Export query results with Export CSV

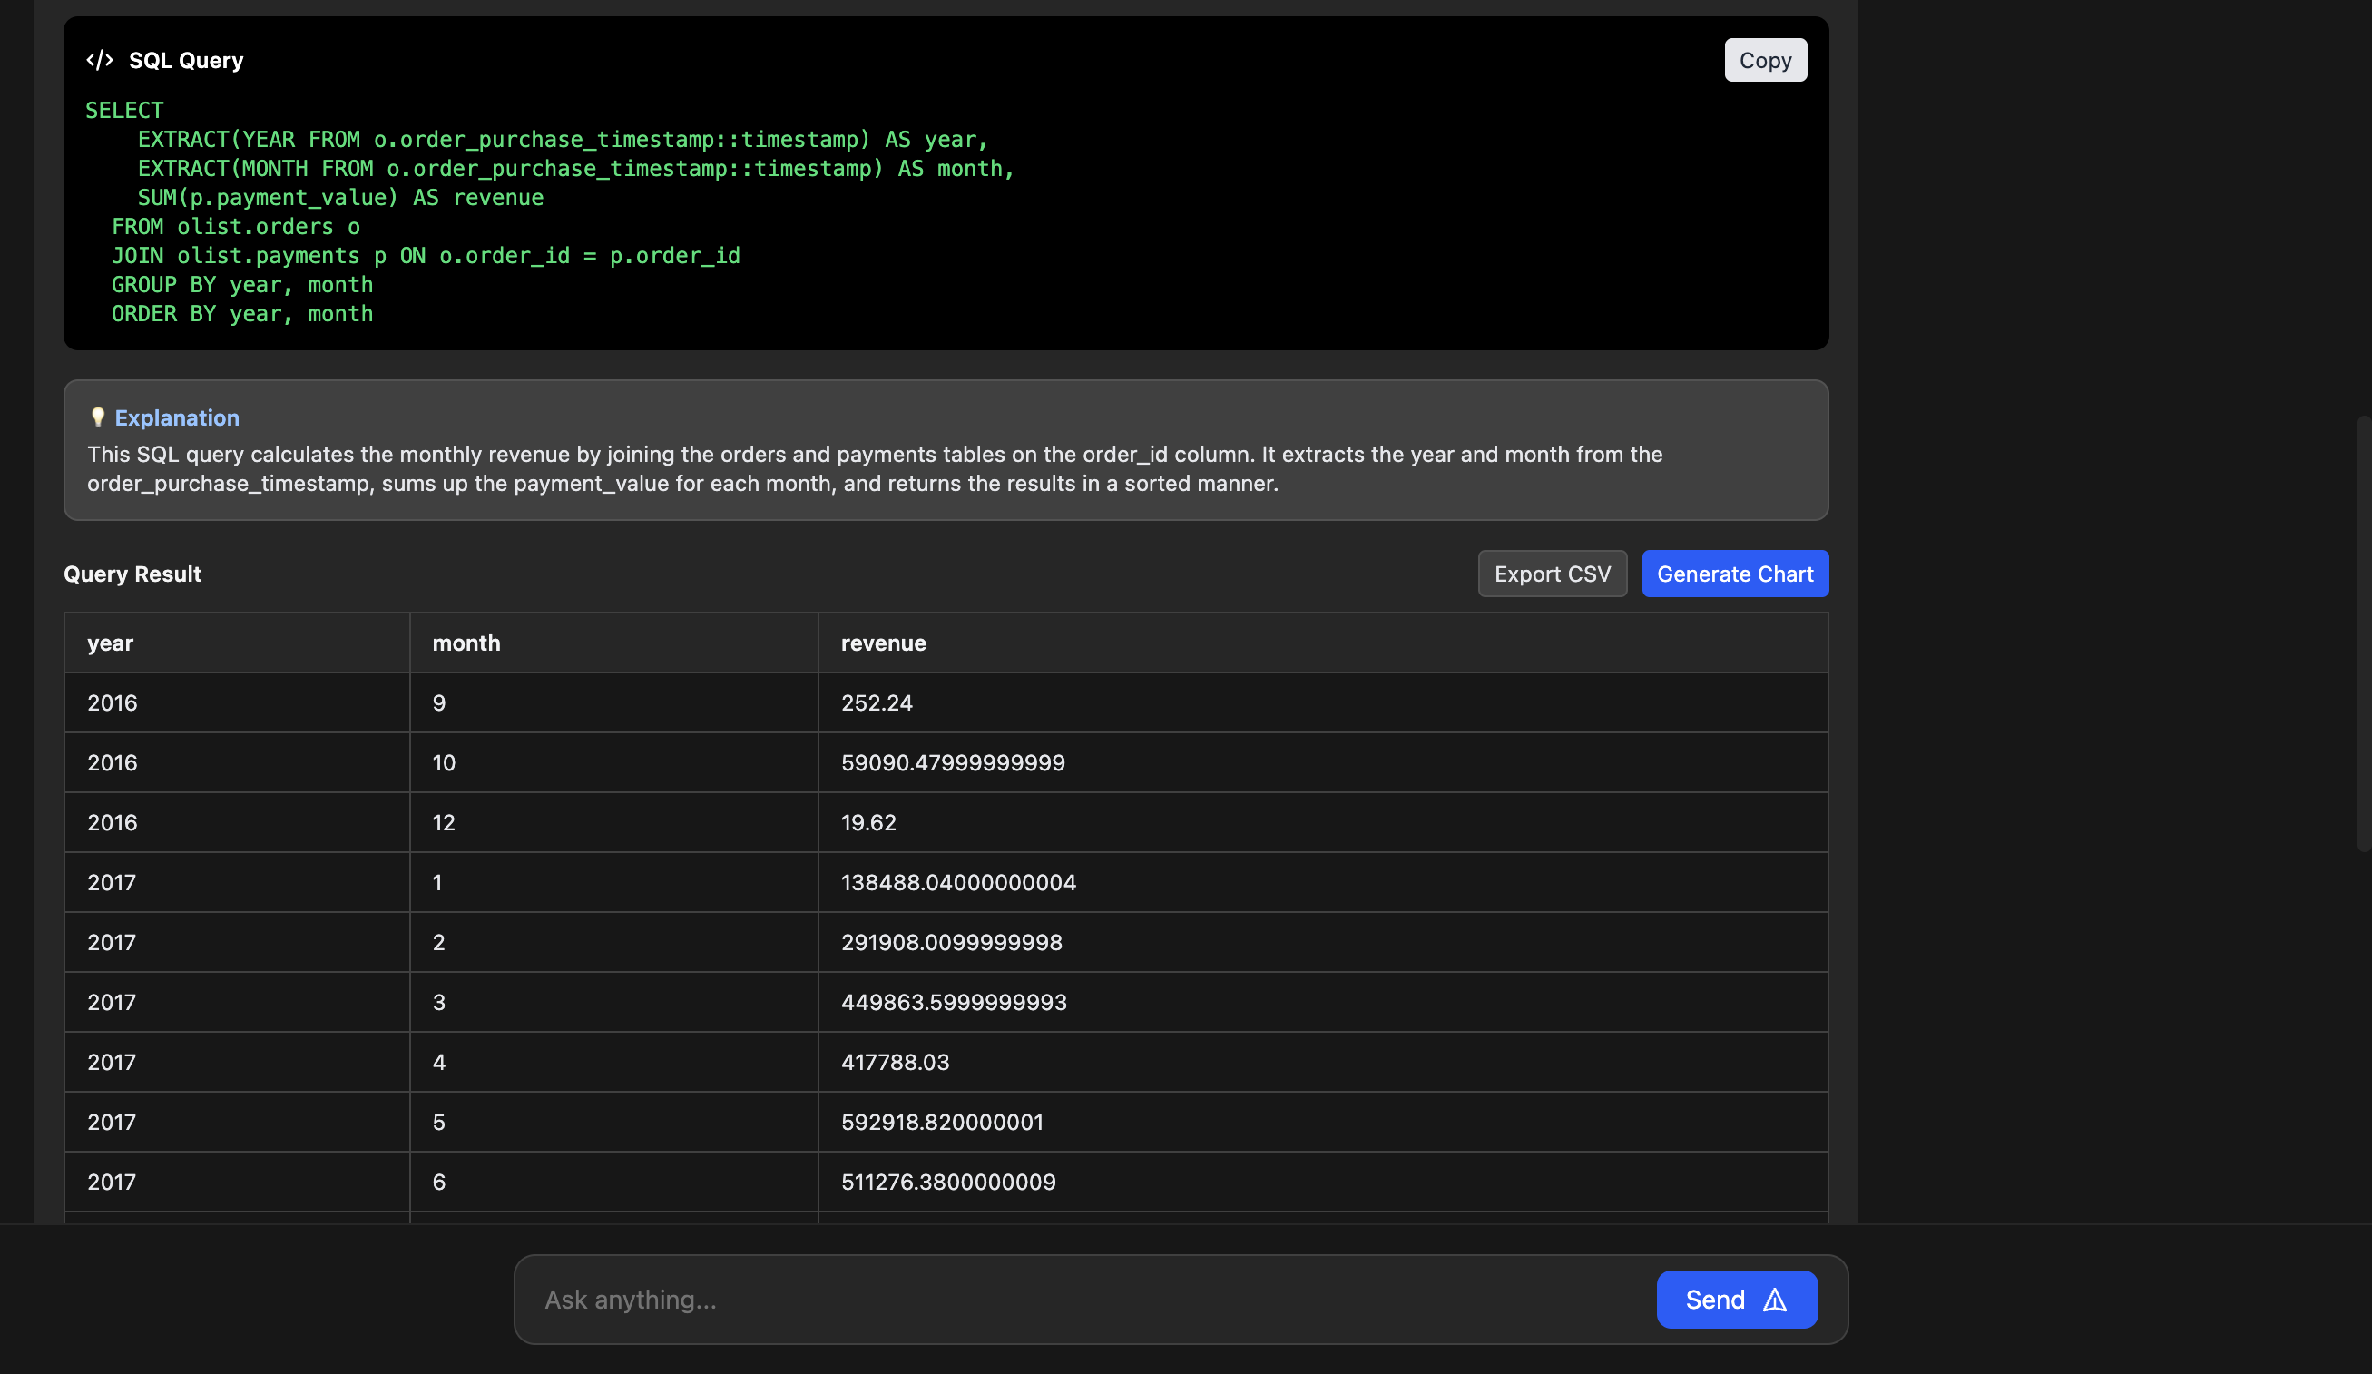point(1553,574)
